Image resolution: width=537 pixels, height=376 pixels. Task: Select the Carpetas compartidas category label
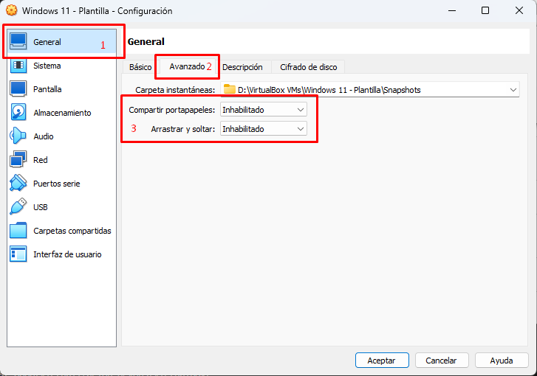(x=72, y=231)
